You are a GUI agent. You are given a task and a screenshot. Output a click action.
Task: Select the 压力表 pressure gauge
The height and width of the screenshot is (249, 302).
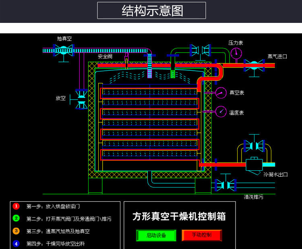pyautogui.click(x=236, y=52)
